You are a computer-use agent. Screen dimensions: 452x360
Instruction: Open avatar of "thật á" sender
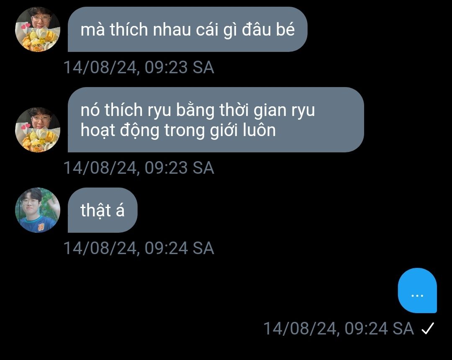(x=38, y=210)
